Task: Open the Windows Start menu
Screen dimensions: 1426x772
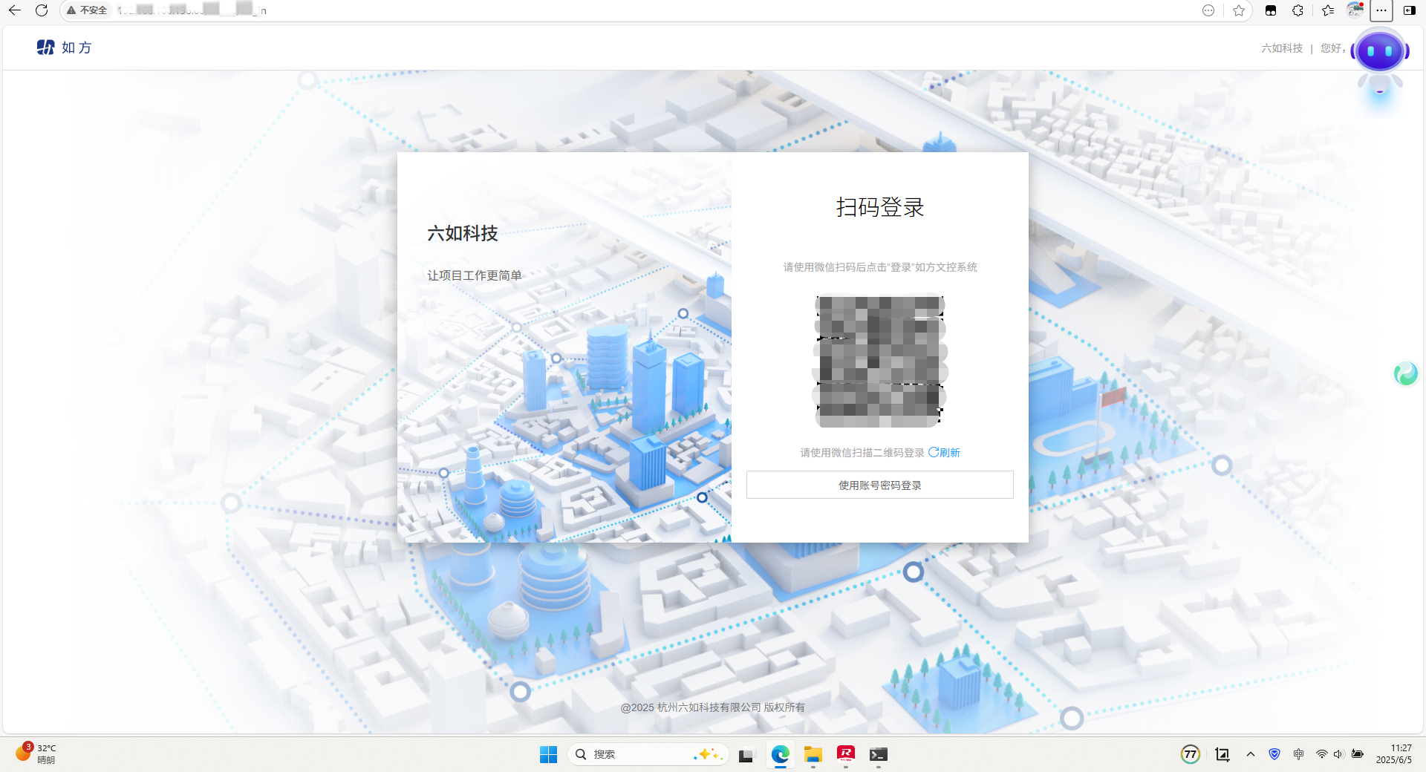Action: tap(548, 754)
